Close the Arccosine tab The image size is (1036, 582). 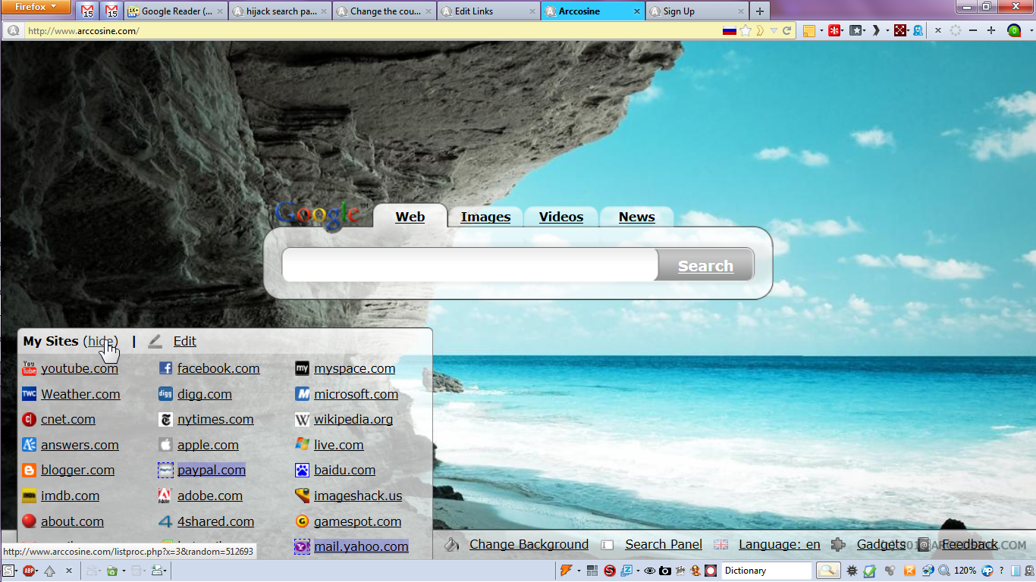637,11
